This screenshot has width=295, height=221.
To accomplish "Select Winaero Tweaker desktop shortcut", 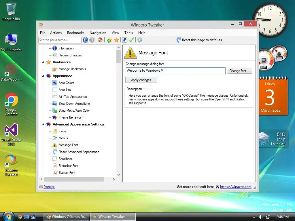I will click(11, 165).
